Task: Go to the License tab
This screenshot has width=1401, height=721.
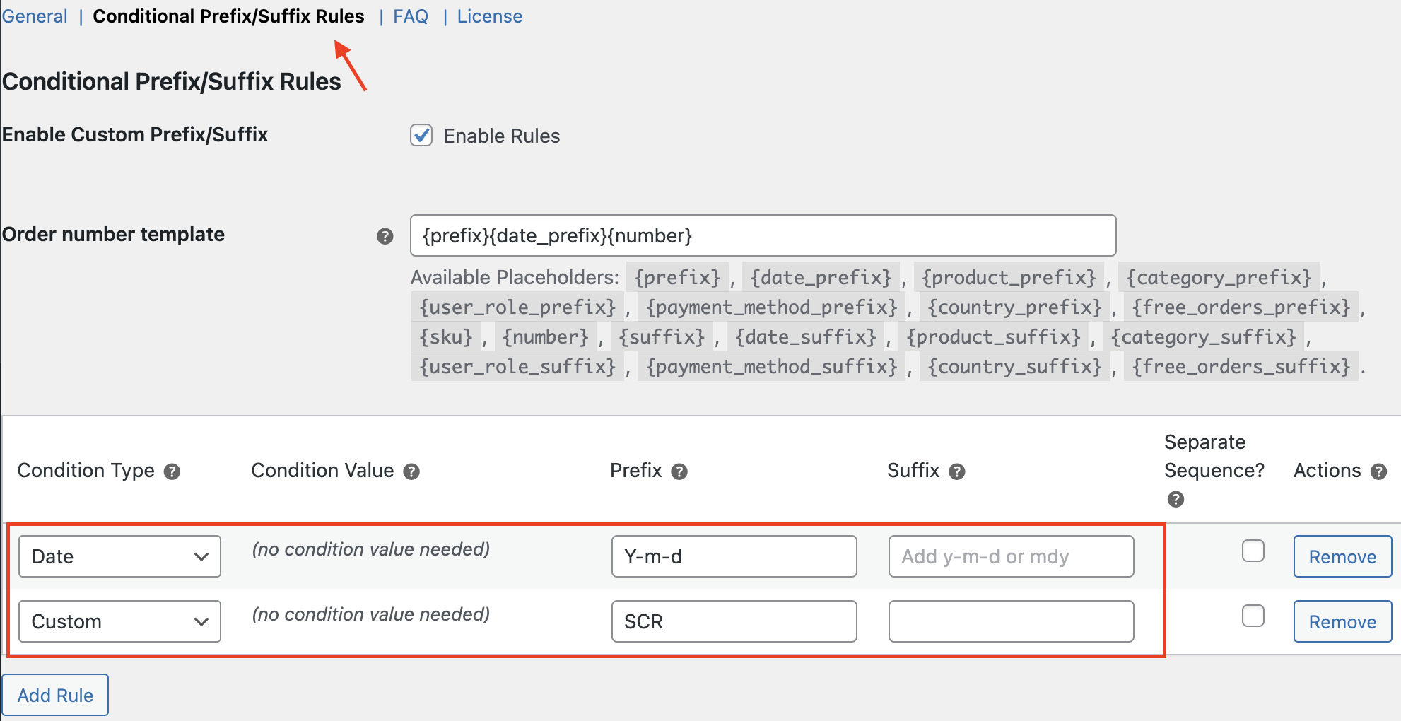Action: pyautogui.click(x=489, y=16)
